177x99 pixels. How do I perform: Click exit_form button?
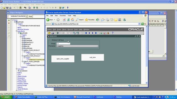click(x=93, y=57)
